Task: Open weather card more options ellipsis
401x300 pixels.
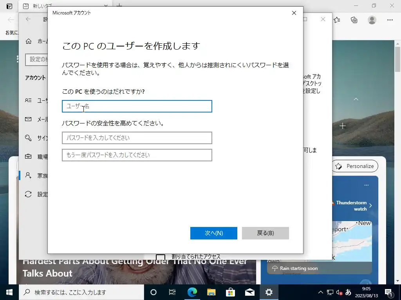Action: pyautogui.click(x=367, y=185)
